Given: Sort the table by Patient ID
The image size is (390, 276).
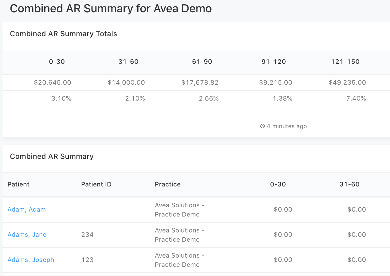Looking at the screenshot, I should pos(96,184).
